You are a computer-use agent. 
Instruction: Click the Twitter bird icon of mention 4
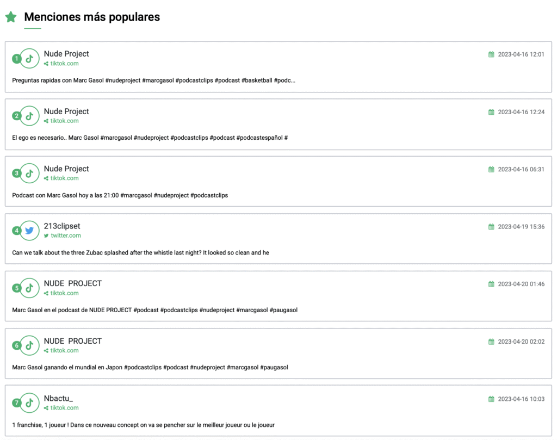[30, 231]
